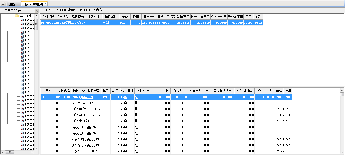Click lower grid 委外加工费 column header
Image resolution: width=345 pixels, height=155 pixels.
[265, 91]
